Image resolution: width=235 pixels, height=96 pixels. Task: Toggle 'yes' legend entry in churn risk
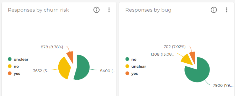[14, 73]
